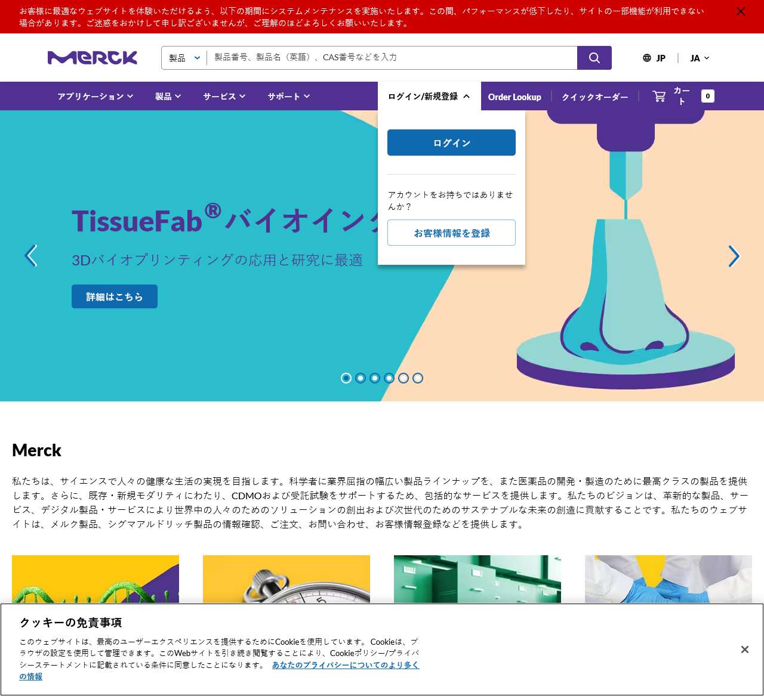764x696 pixels.
Task: Open the 製品 search category dropdown
Action: coord(184,58)
